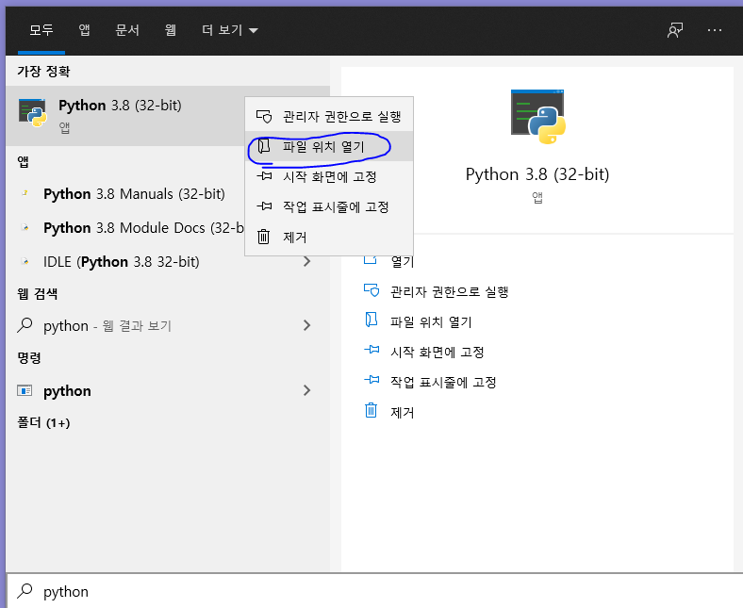Screen dimensions: 743x608
Task: Click trash icon in context menu
Action: [263, 237]
